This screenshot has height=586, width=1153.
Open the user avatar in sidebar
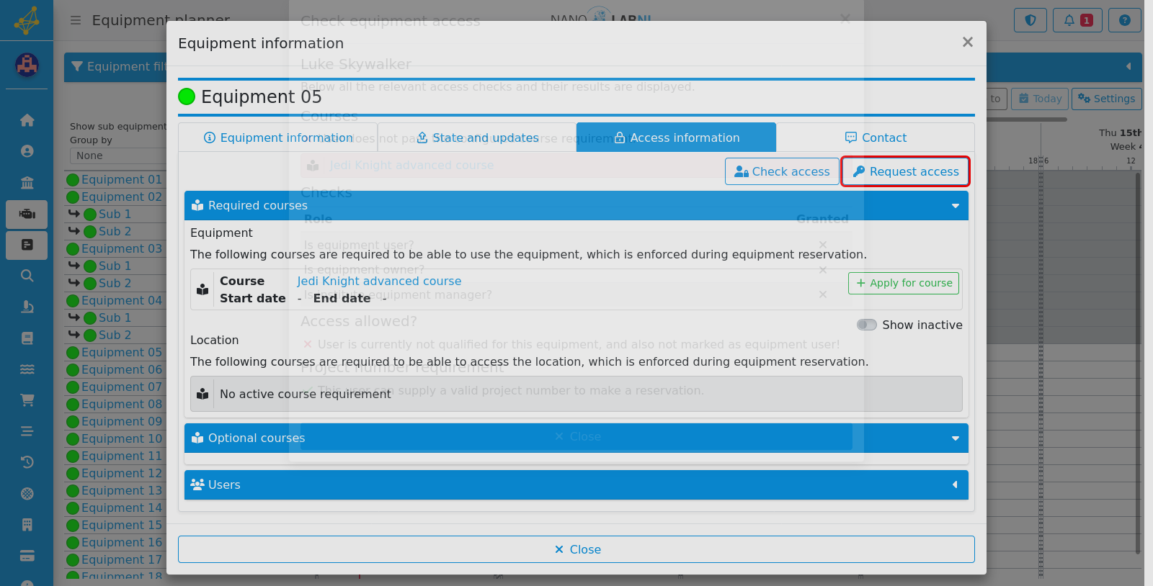pyautogui.click(x=27, y=66)
